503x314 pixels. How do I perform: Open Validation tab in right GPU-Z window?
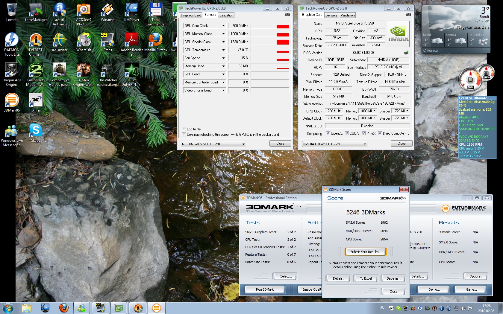348,15
